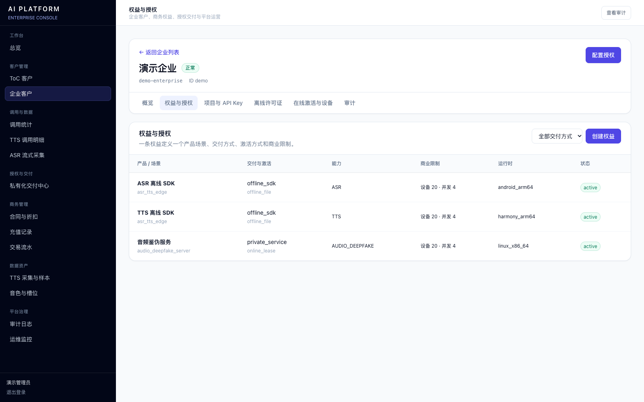Open 合同与折扣 in the sidebar
Image resolution: width=644 pixels, height=402 pixels.
pos(58,217)
